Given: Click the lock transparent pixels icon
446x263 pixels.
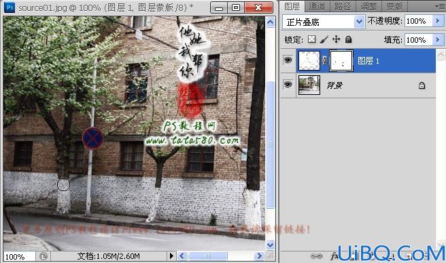Looking at the screenshot, I should pyautogui.click(x=312, y=39).
